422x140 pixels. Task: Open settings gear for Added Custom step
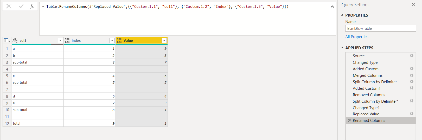412,69
